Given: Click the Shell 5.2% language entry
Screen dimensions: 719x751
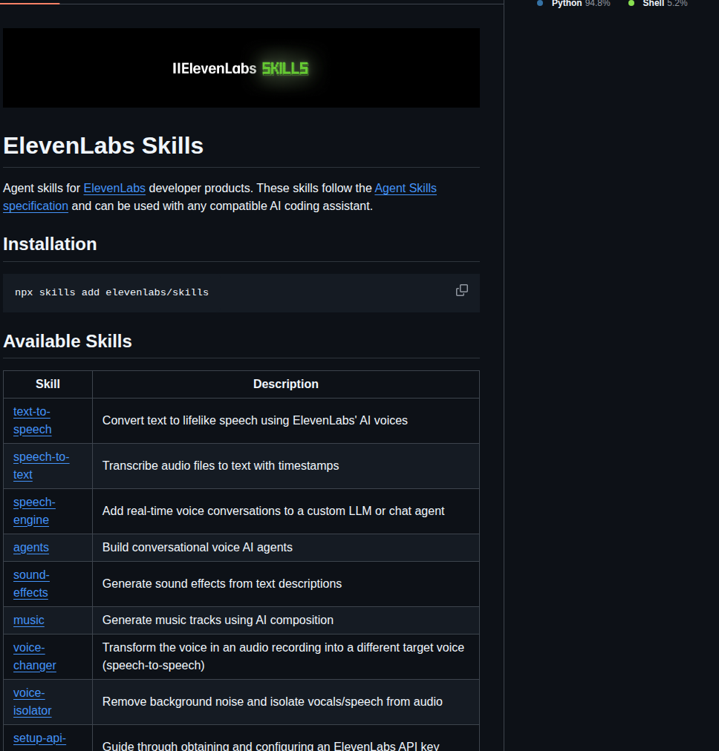Looking at the screenshot, I should coord(658,4).
